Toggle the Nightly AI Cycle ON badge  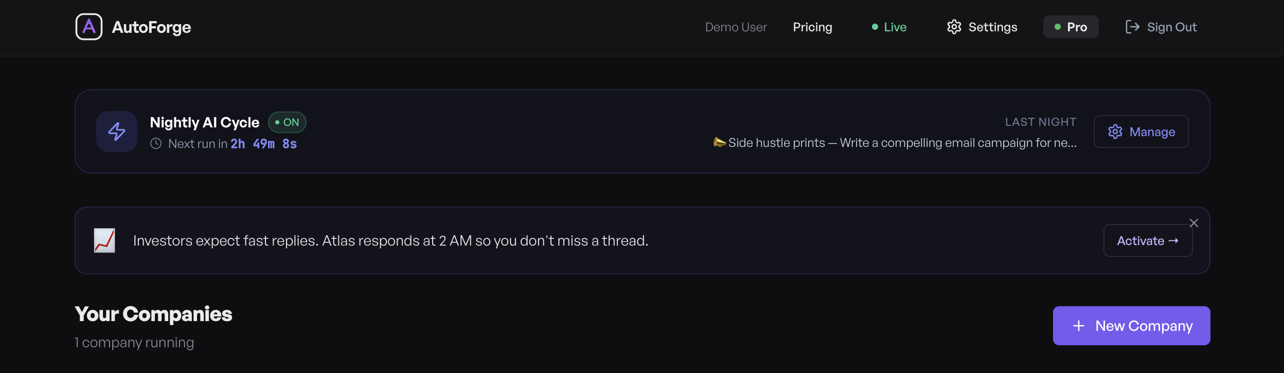click(x=287, y=122)
